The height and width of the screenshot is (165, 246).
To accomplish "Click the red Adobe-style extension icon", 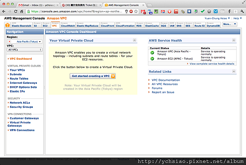I will 176,11.
